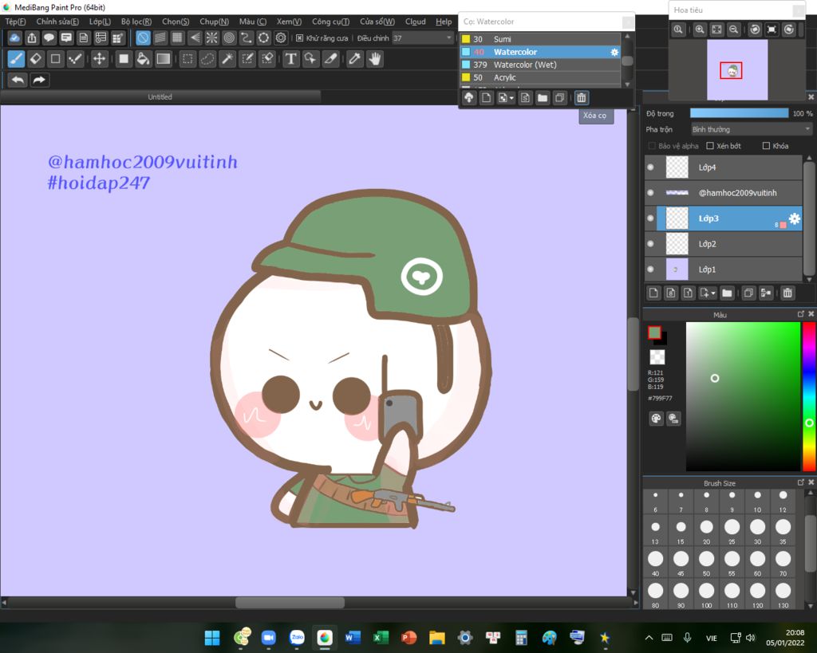Viewport: 817px width, 653px height.
Task: Hide the Lớp2 layer
Action: coord(650,244)
